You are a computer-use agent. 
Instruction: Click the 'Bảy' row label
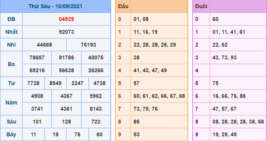point(11,134)
